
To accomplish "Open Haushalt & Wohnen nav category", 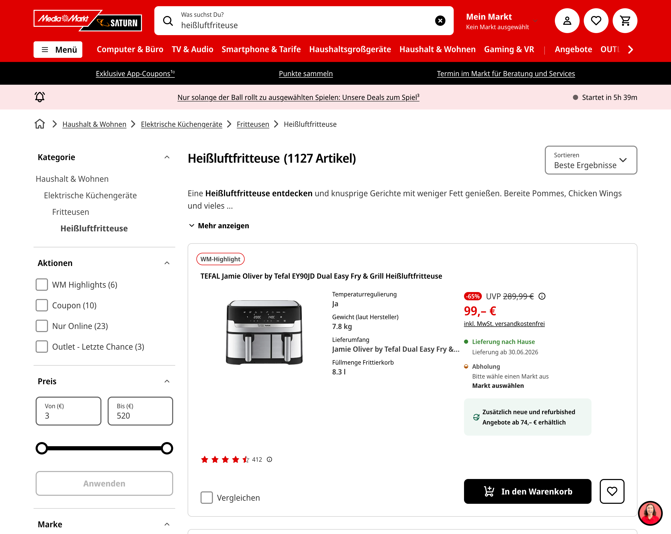I will pyautogui.click(x=437, y=49).
